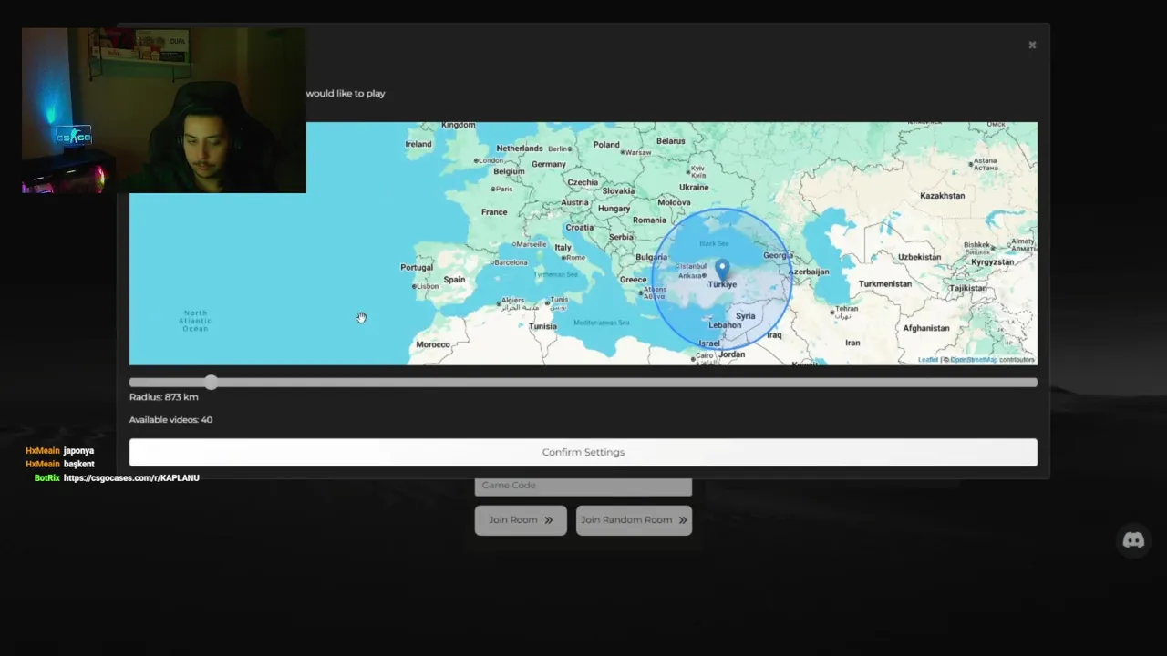Click the Tunisia label on the map
The image size is (1167, 656).
(x=542, y=326)
